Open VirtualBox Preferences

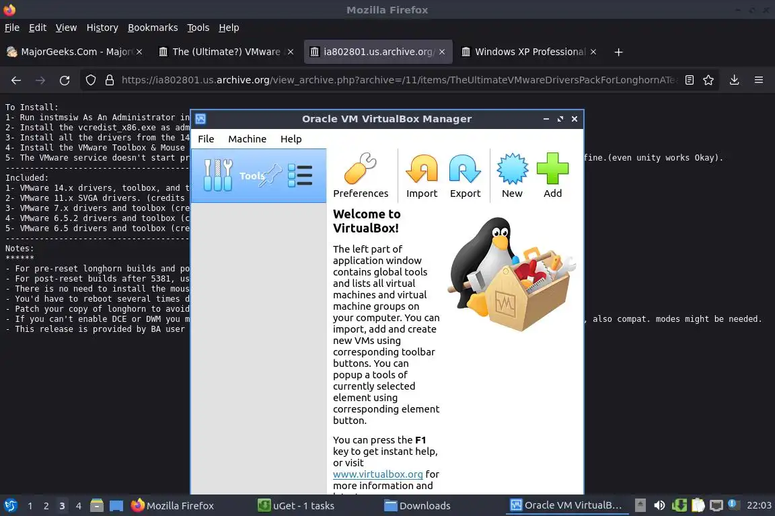coord(361,176)
